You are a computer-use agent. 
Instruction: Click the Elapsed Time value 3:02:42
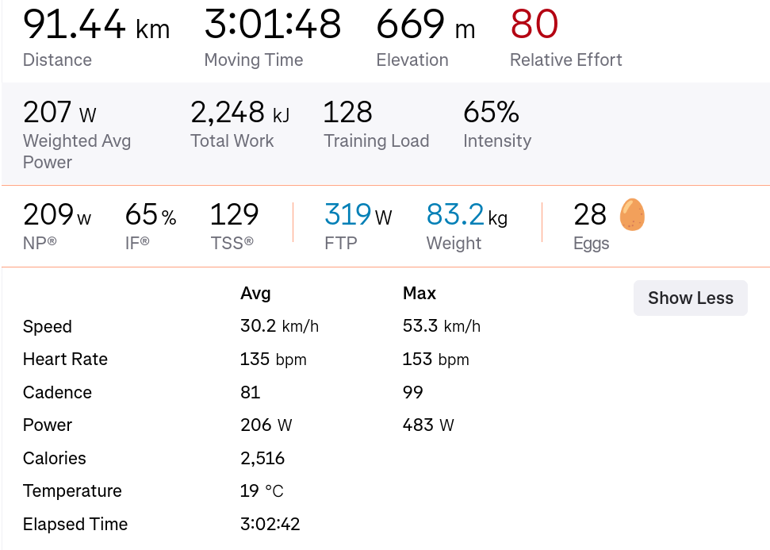tap(270, 524)
